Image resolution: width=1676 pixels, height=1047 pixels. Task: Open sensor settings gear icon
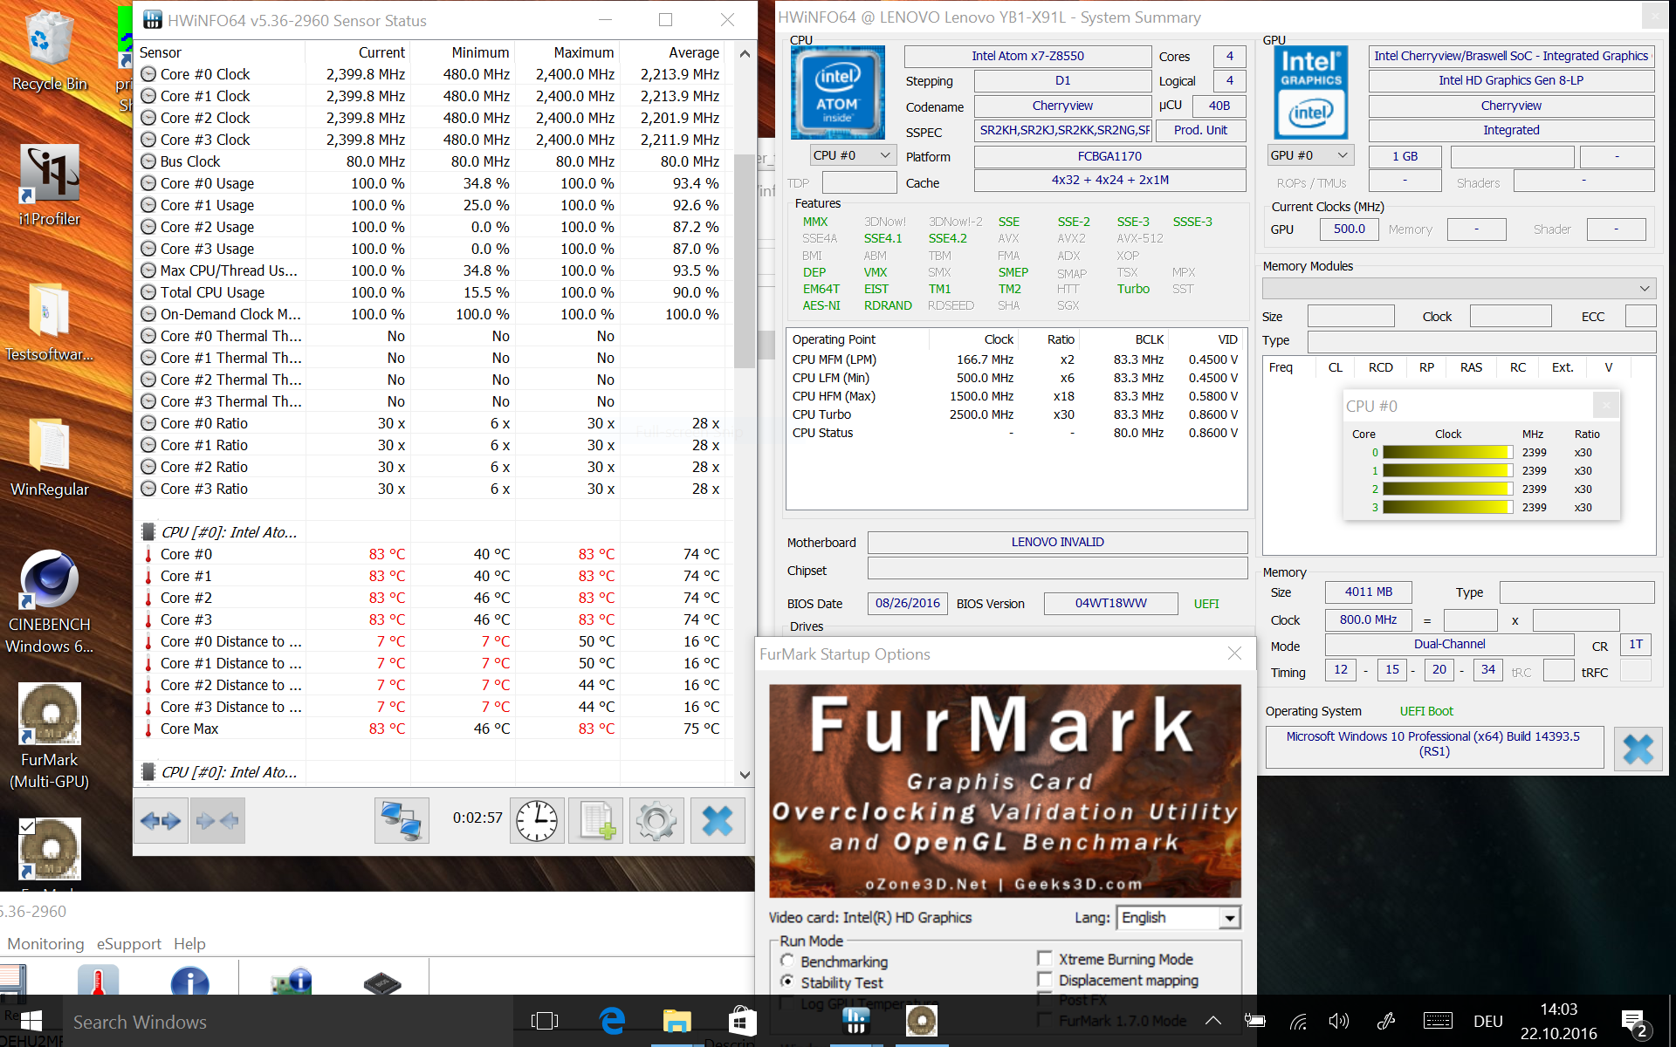point(656,820)
